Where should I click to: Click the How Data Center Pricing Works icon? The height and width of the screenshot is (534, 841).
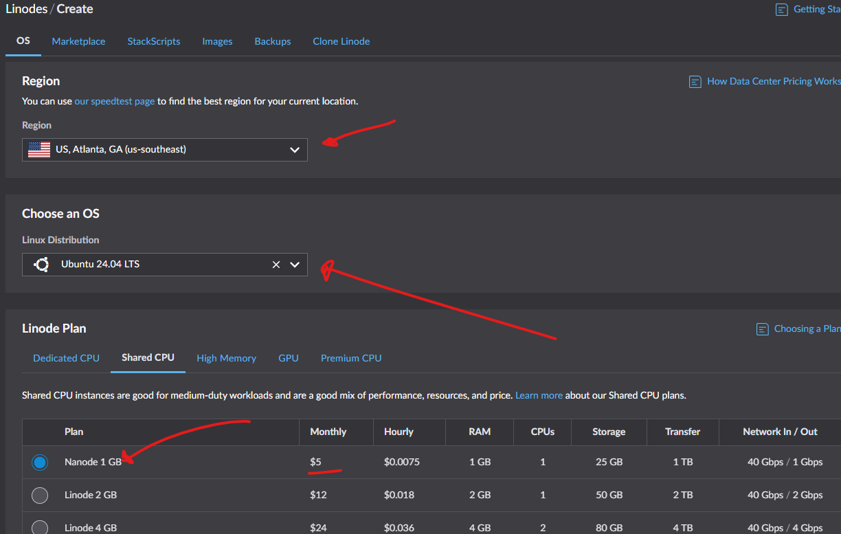click(695, 81)
